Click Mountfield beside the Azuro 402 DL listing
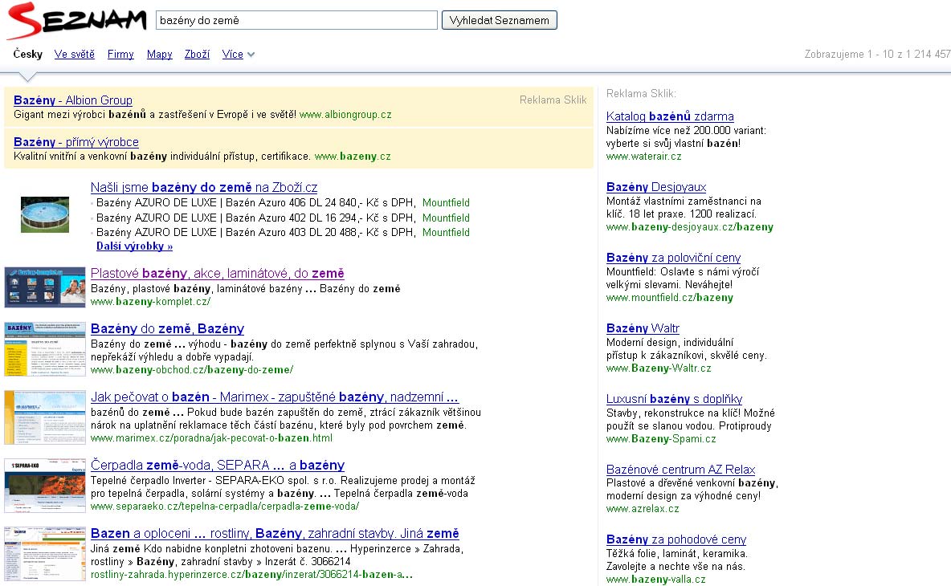 (x=446, y=218)
